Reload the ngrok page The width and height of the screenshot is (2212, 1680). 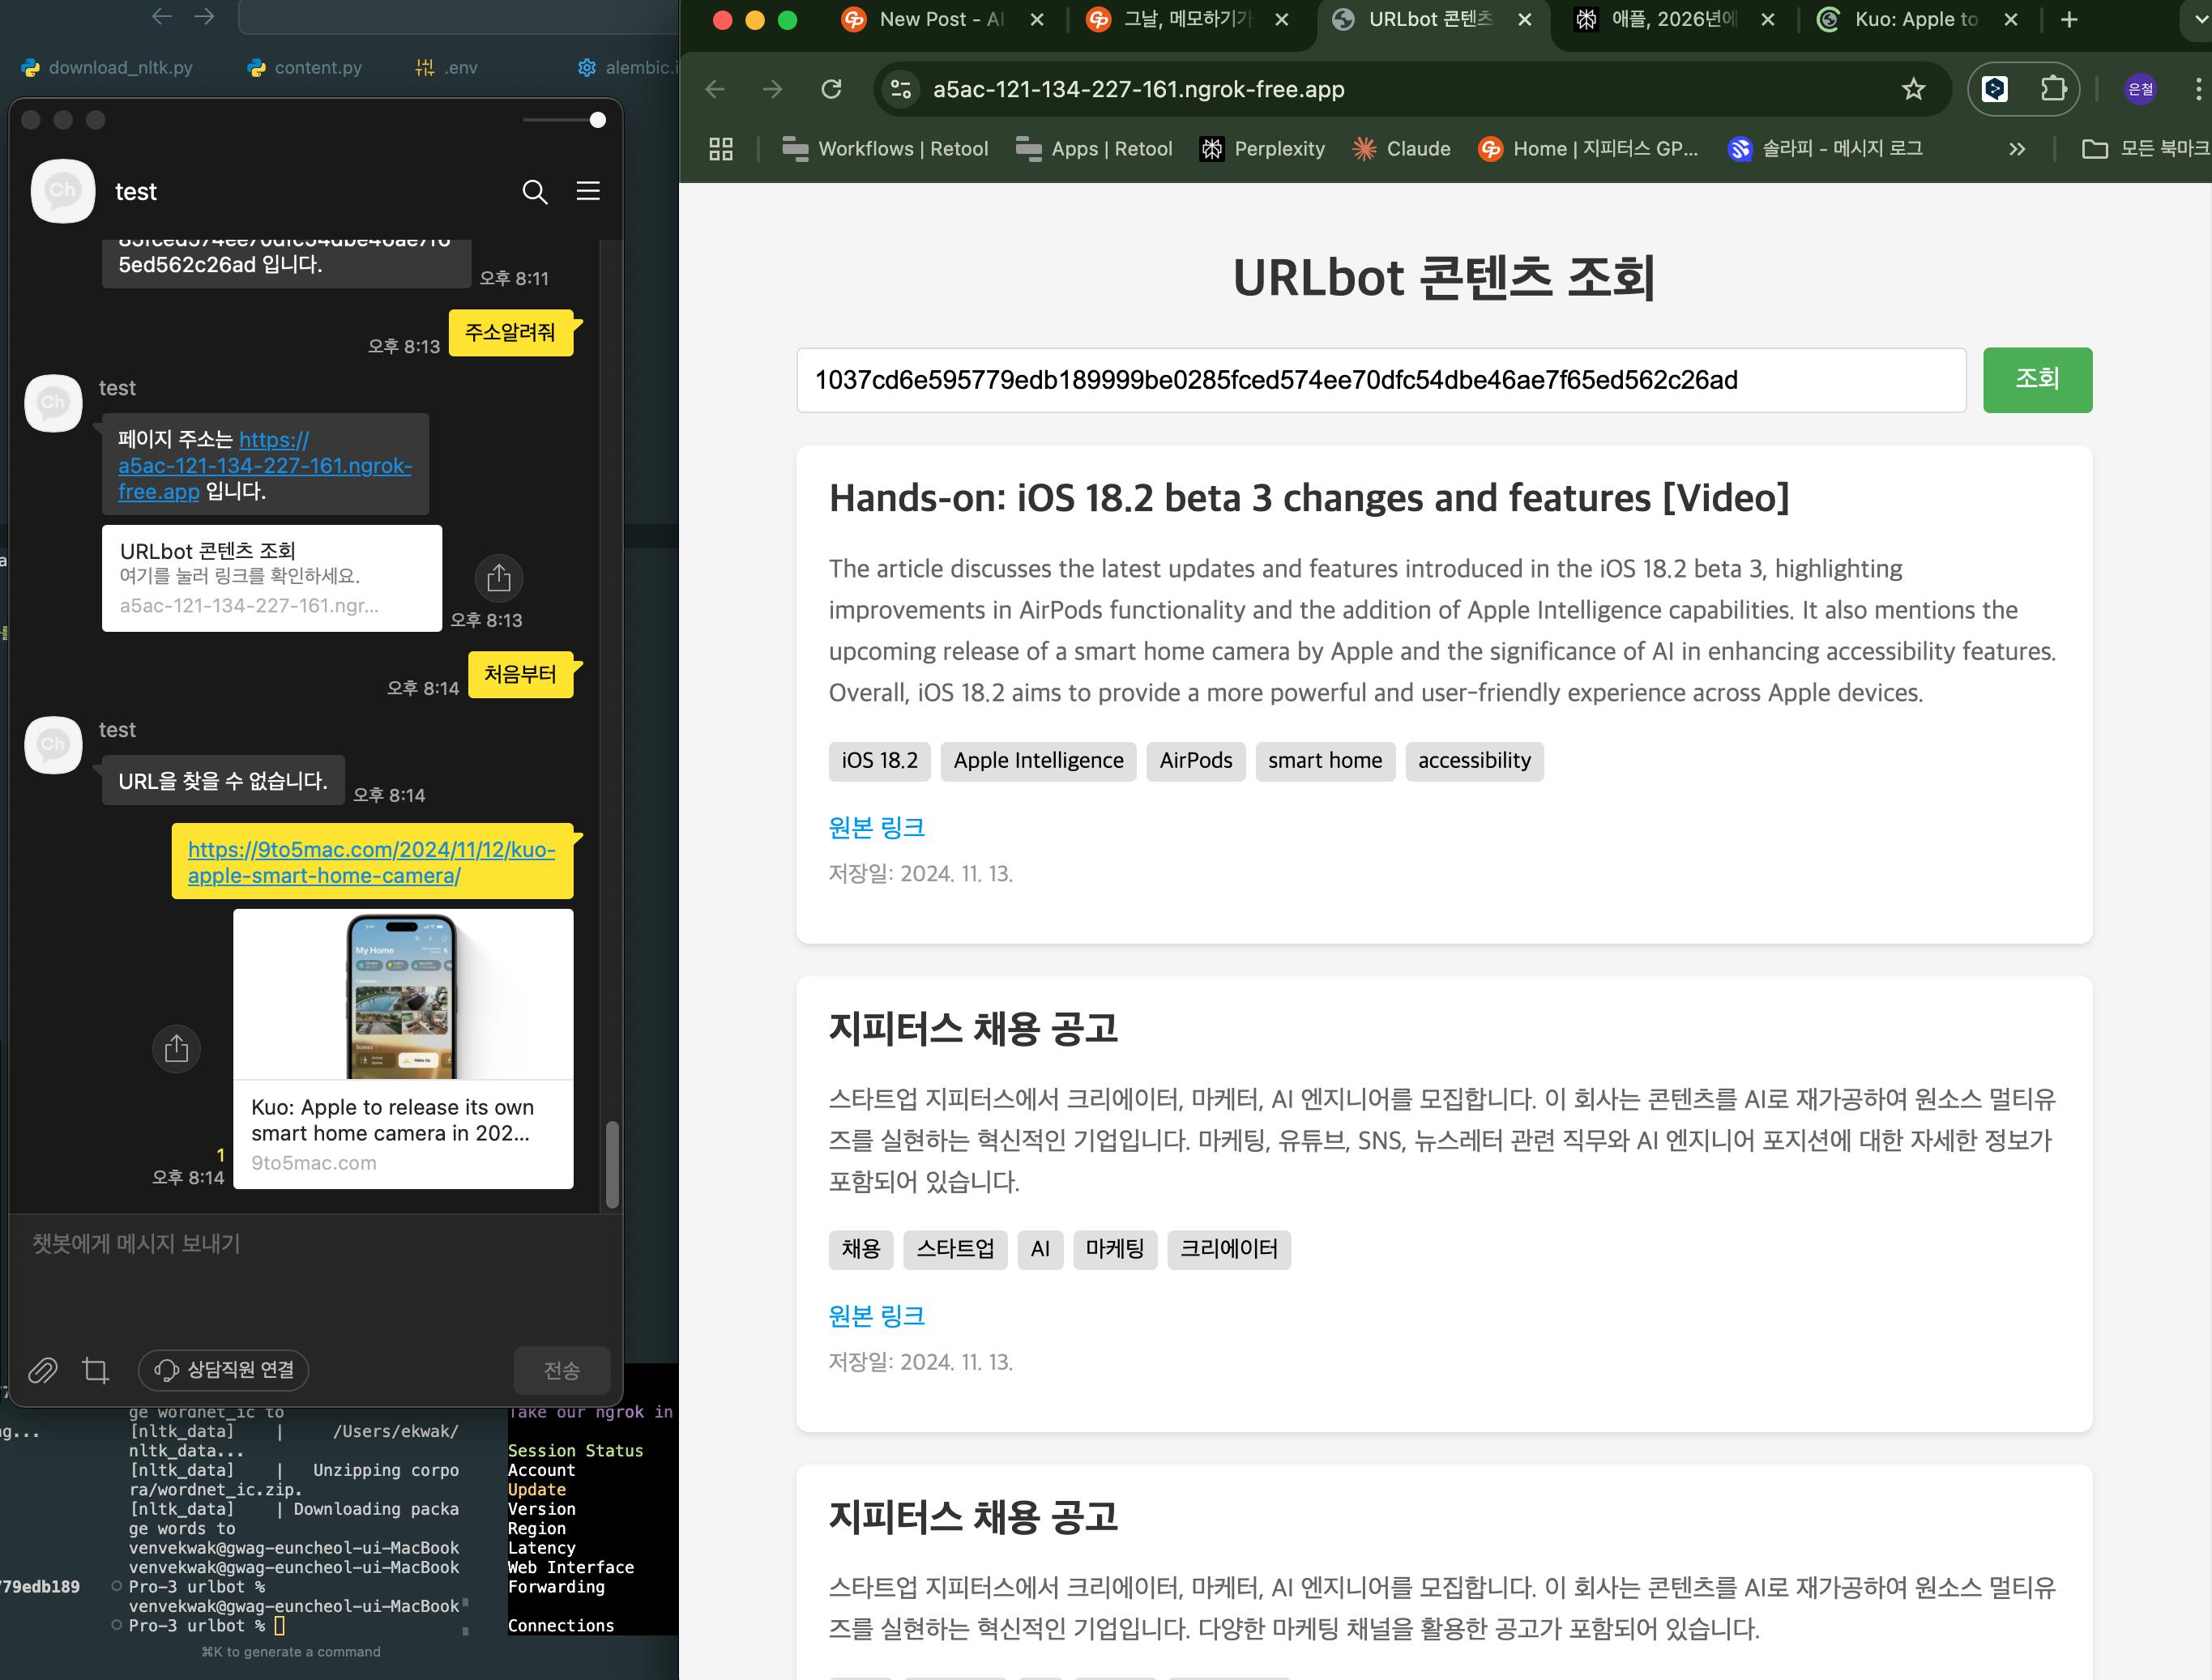pos(831,89)
